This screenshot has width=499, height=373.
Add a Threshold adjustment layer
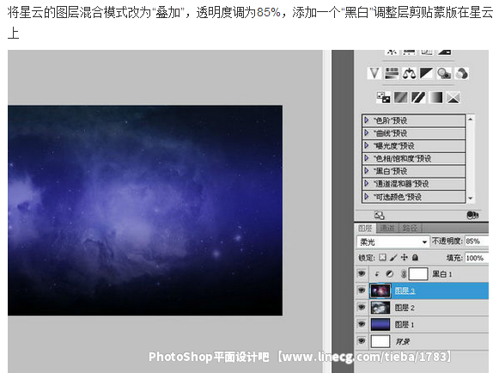point(418,97)
